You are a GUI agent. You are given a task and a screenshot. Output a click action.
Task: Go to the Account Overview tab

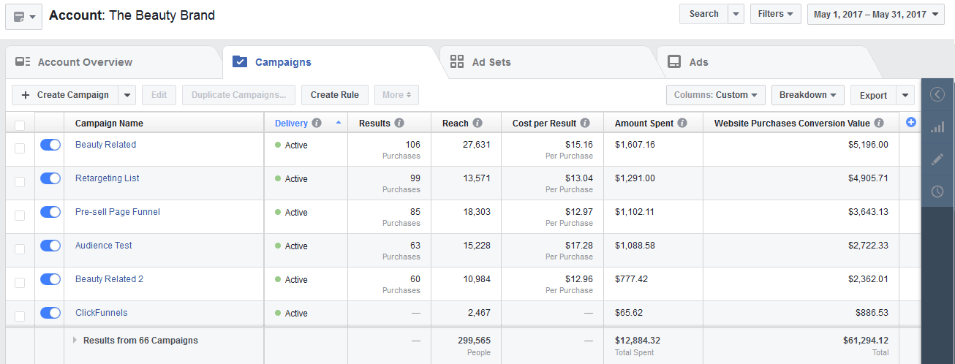85,62
